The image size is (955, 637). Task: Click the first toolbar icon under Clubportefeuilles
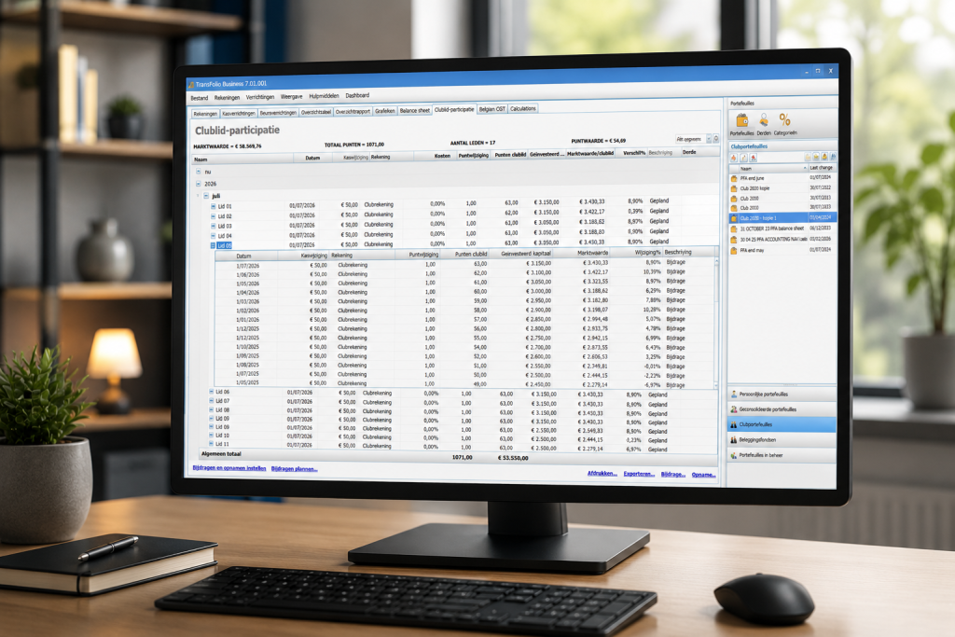point(734,158)
